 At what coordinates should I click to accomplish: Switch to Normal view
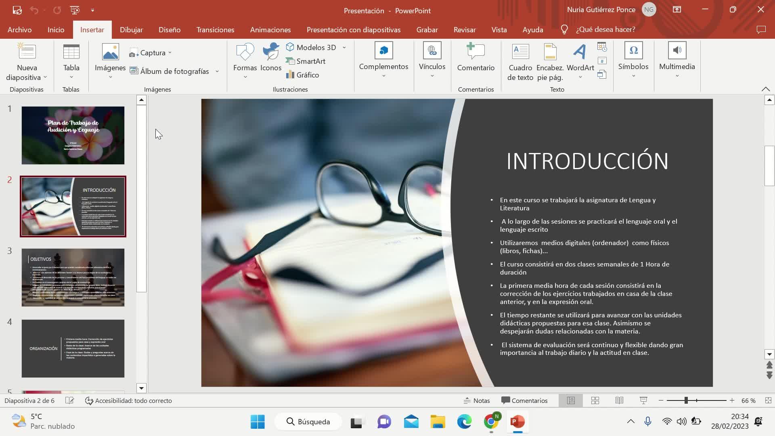(x=571, y=400)
